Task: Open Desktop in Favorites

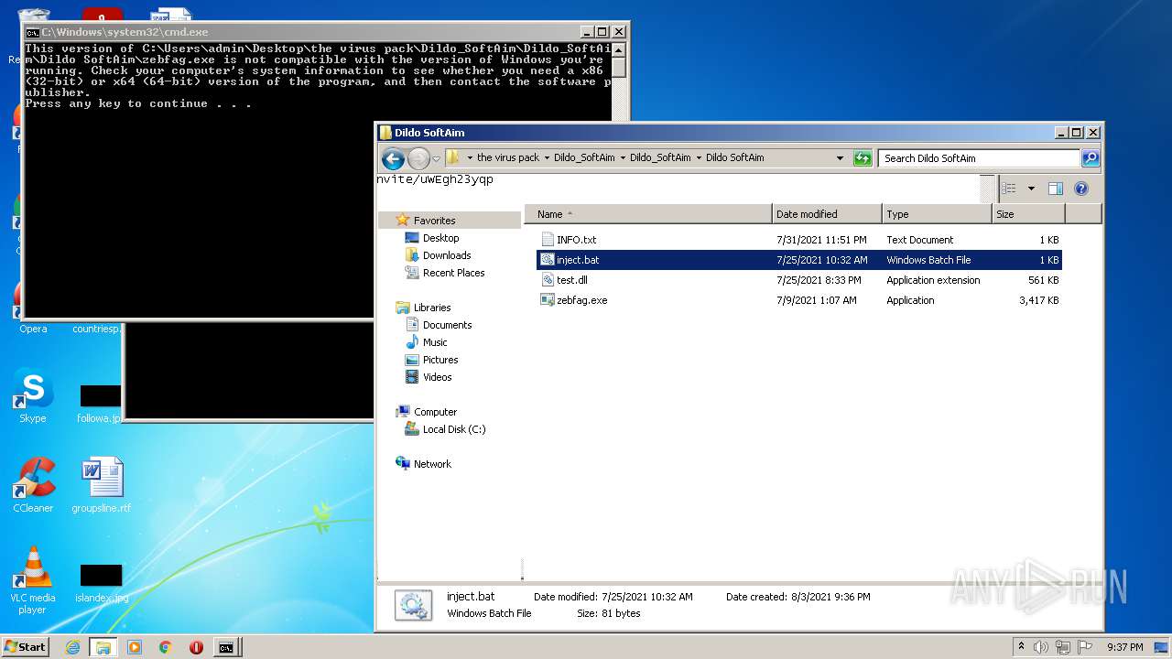Action: [x=440, y=238]
